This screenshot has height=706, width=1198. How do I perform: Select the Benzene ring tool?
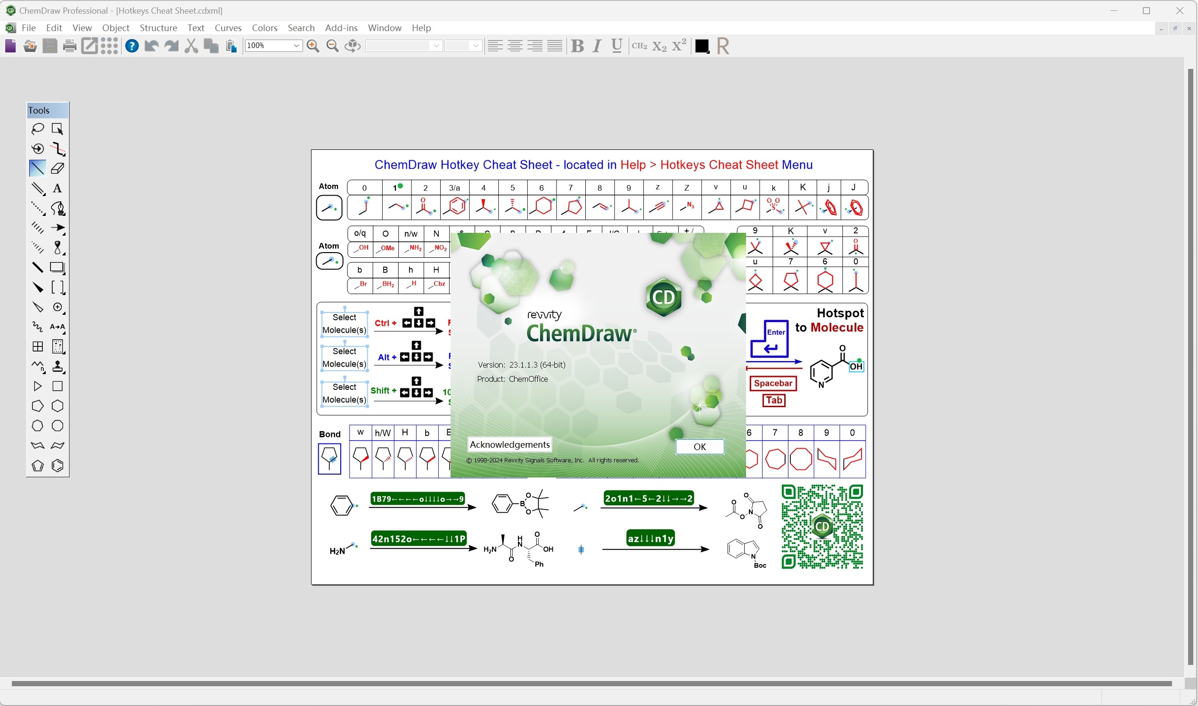[57, 466]
